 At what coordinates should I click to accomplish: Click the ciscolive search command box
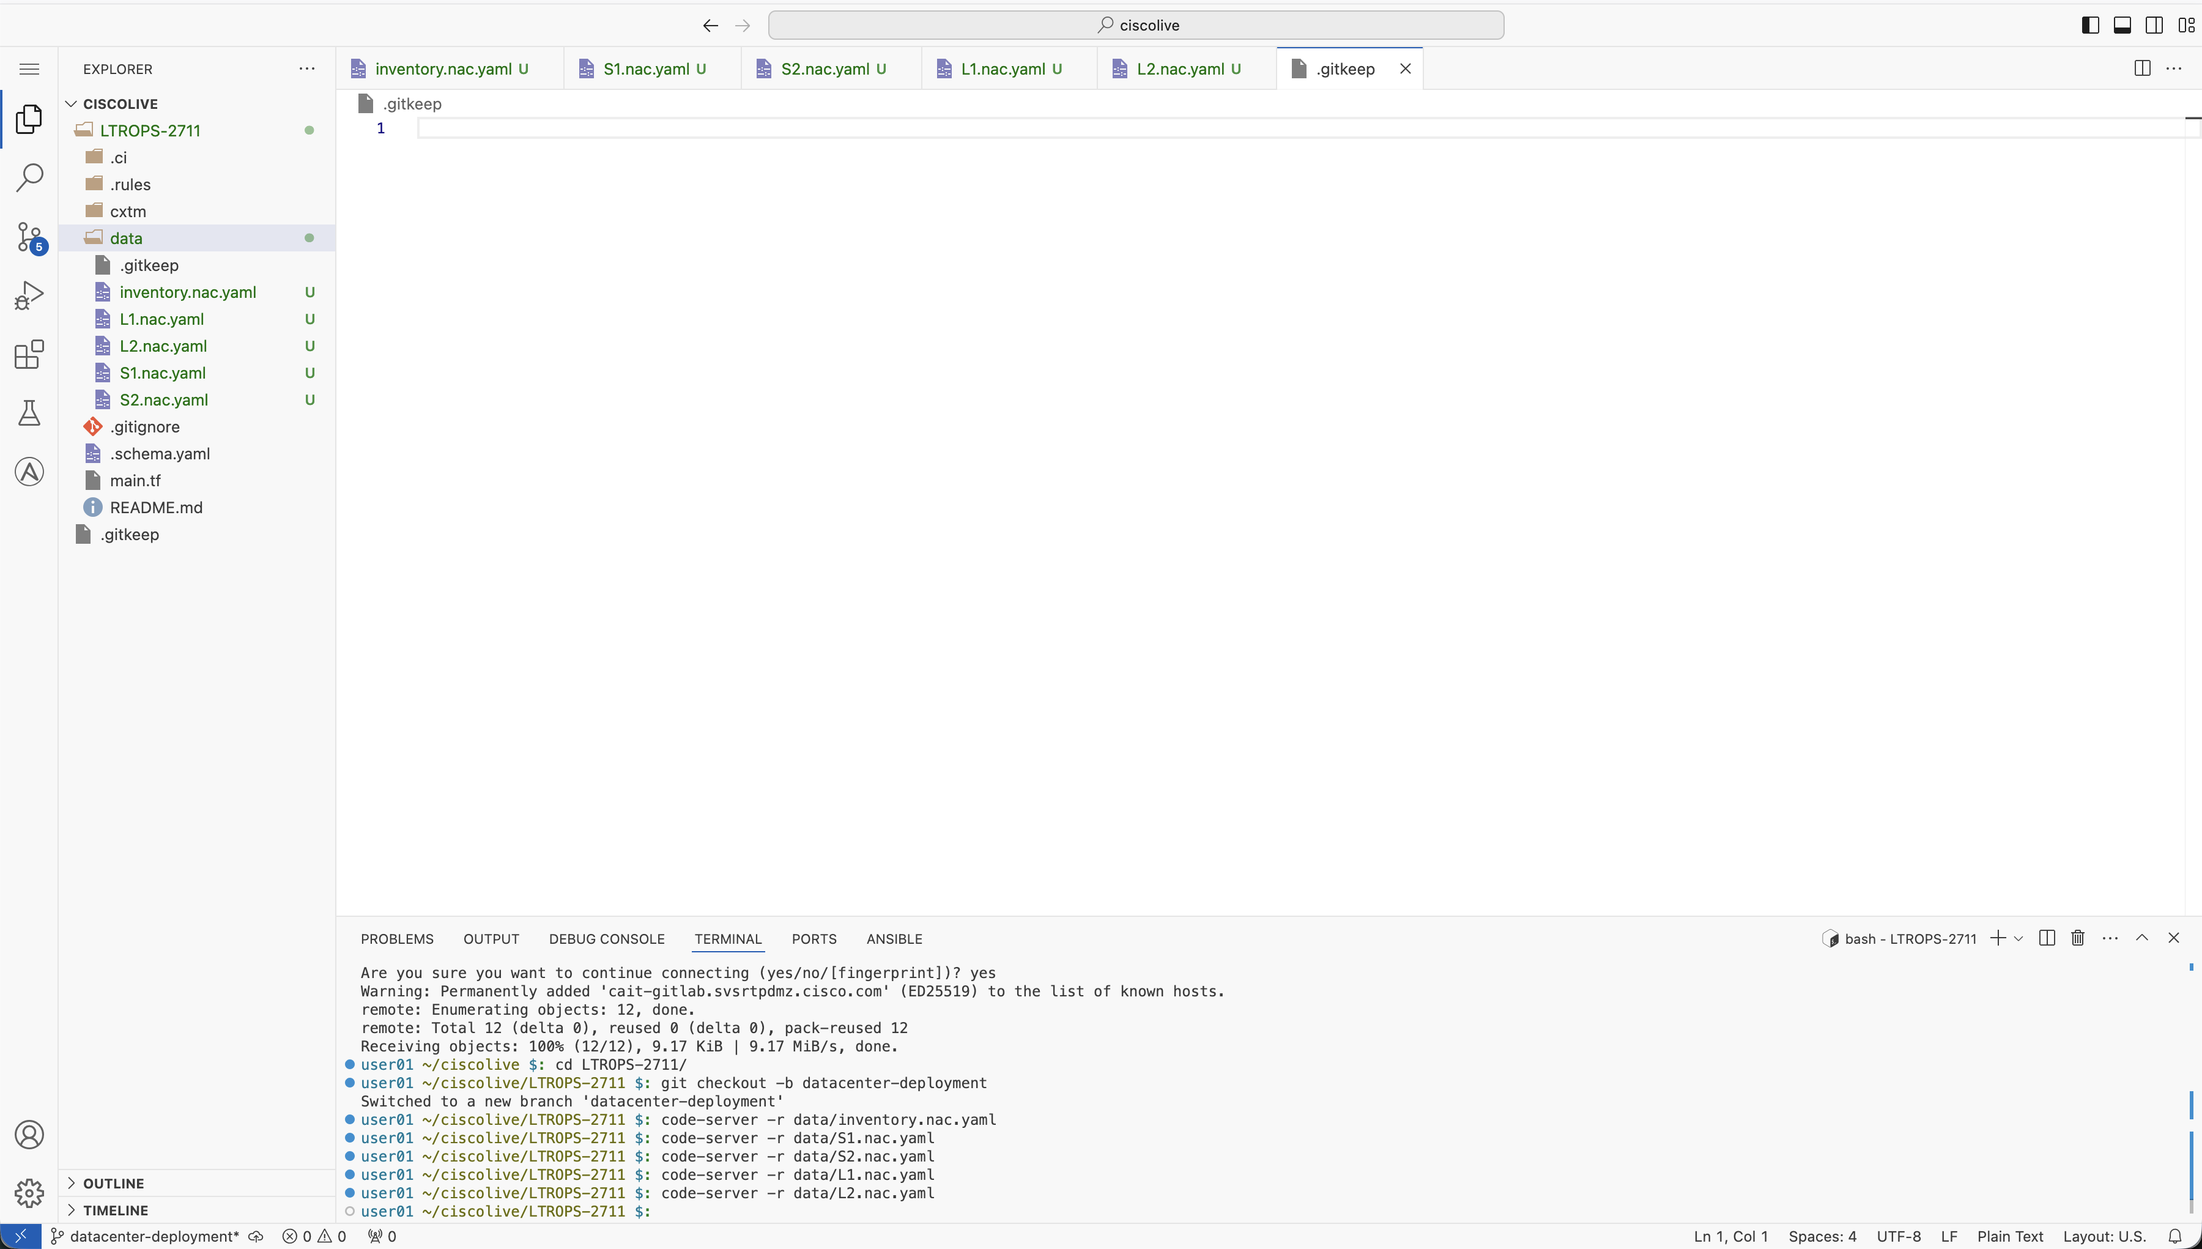pyautogui.click(x=1136, y=25)
